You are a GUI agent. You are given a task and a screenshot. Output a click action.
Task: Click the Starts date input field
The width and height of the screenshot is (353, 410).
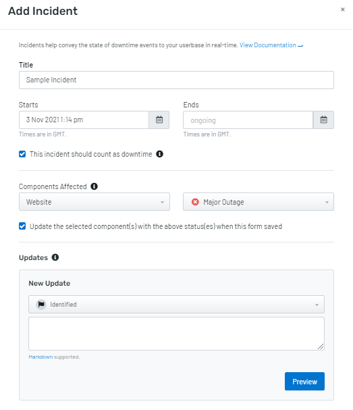(x=84, y=120)
